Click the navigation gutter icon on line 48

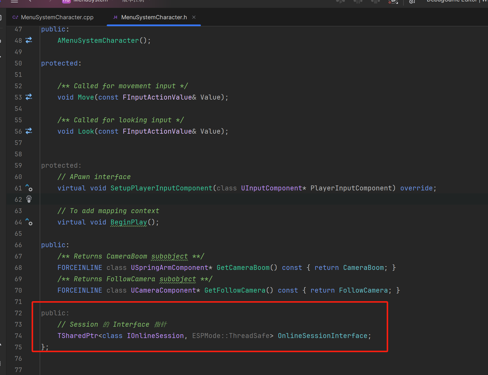coord(29,40)
